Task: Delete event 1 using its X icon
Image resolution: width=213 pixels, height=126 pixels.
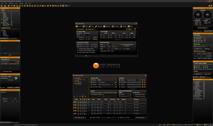Action: point(74,102)
